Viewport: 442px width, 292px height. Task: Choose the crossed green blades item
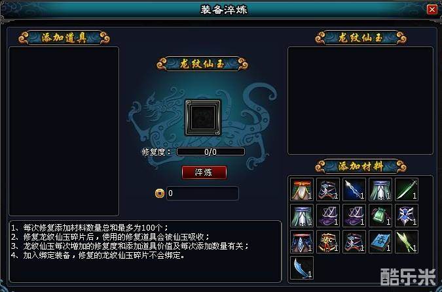(407, 242)
